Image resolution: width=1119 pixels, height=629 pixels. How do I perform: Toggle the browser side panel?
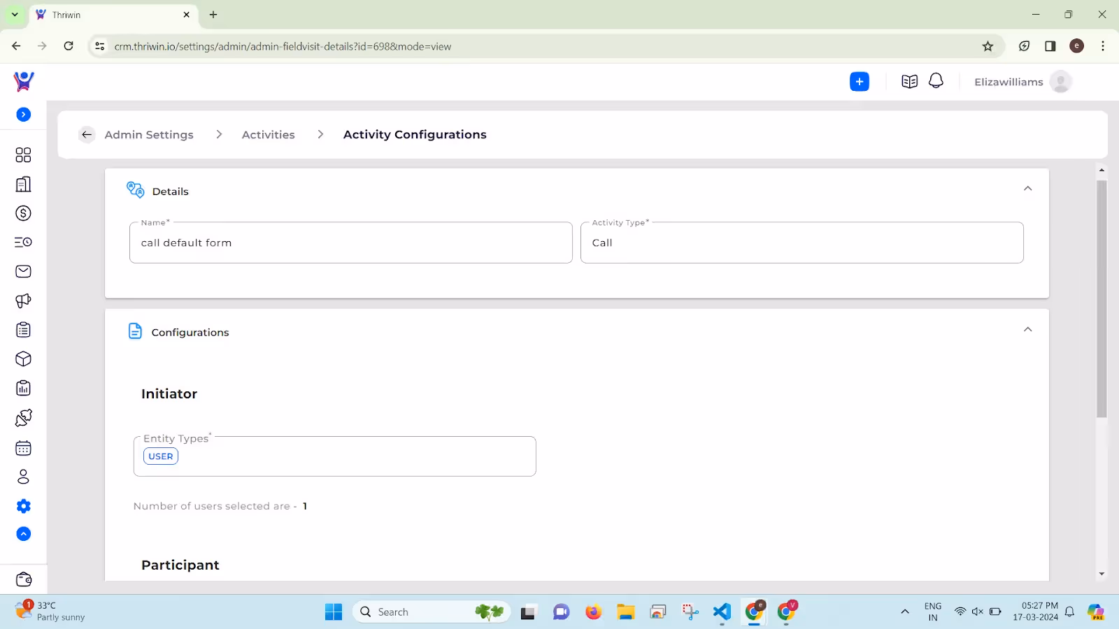[x=1050, y=46]
